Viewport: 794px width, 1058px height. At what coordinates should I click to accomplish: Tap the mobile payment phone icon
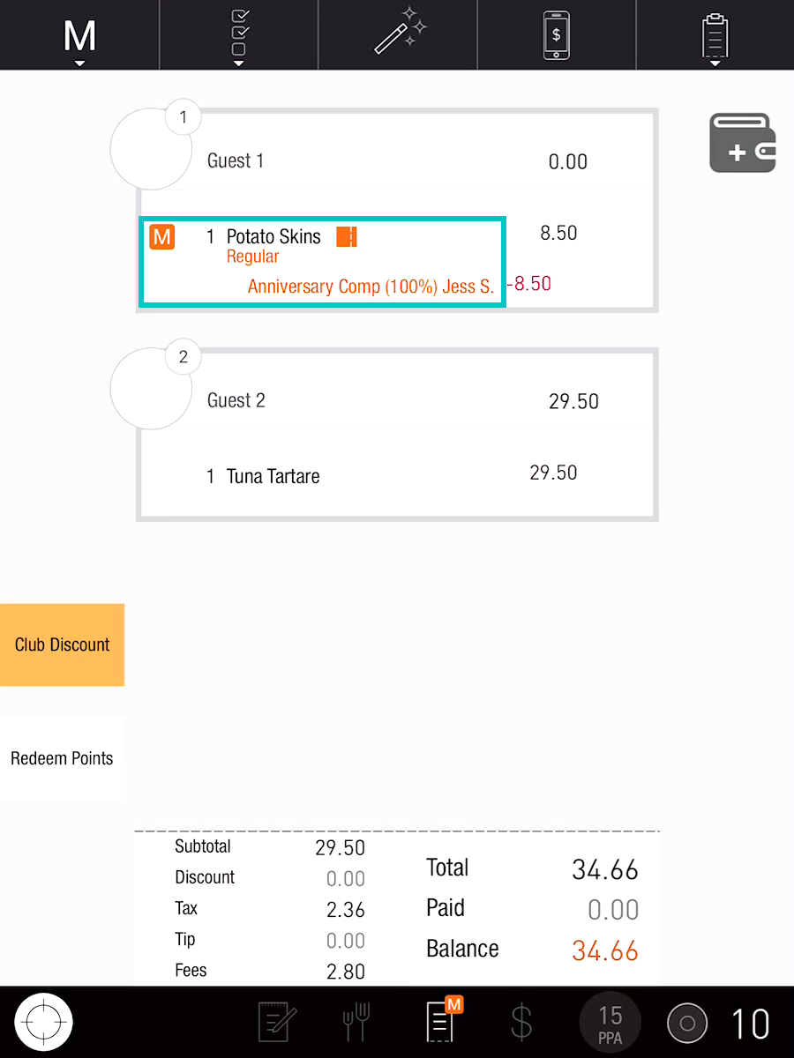click(x=556, y=35)
